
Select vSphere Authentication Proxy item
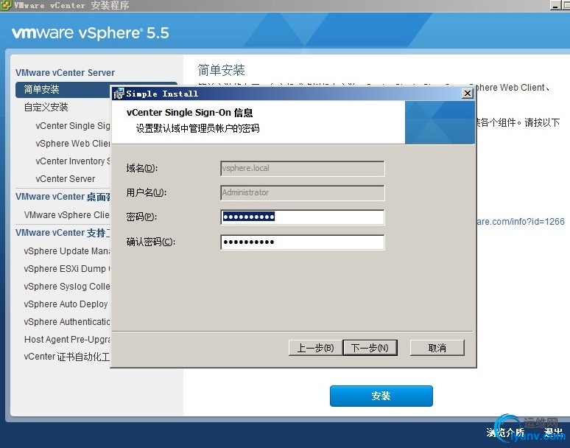[x=67, y=322]
